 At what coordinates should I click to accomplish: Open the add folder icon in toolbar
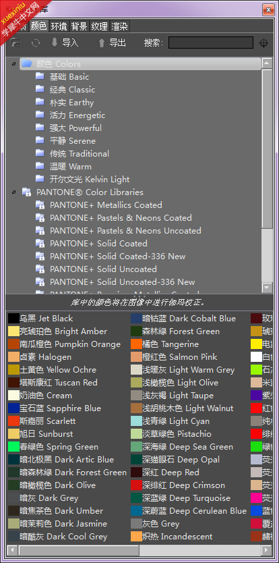[x=15, y=43]
